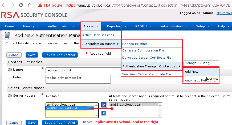Screen dimensions: 232x125
Task: Click the move-right arrow button
Action: click(x=104, y=105)
